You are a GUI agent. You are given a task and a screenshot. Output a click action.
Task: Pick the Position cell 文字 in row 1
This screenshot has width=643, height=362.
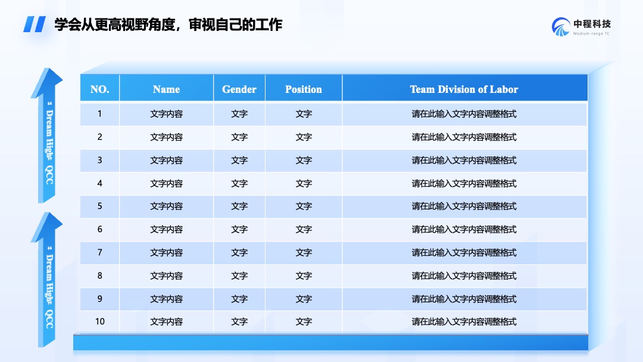(304, 114)
